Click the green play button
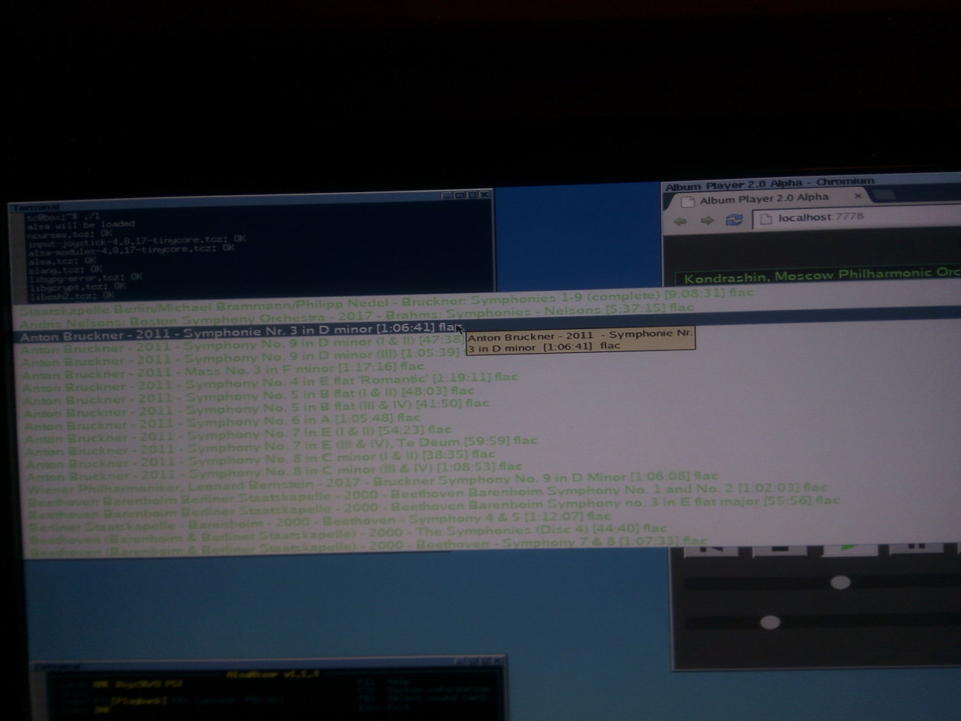Screen dimensions: 961x721 pos(849,547)
